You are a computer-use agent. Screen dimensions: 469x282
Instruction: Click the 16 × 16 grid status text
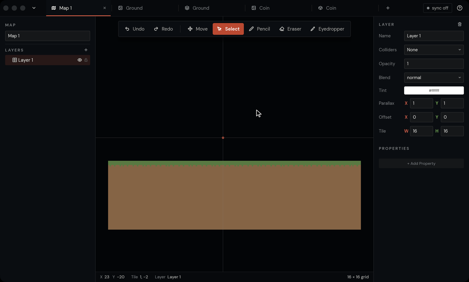tap(358, 277)
